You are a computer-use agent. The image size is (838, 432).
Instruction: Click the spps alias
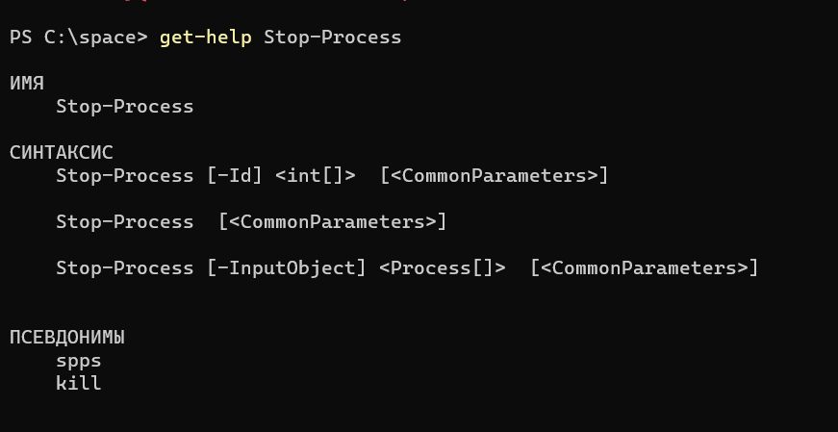click(79, 362)
